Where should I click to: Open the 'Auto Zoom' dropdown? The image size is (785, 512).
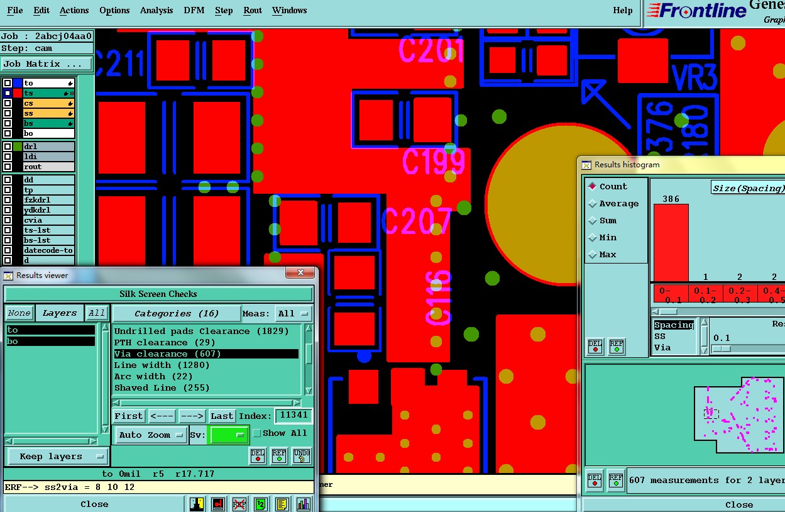(151, 435)
